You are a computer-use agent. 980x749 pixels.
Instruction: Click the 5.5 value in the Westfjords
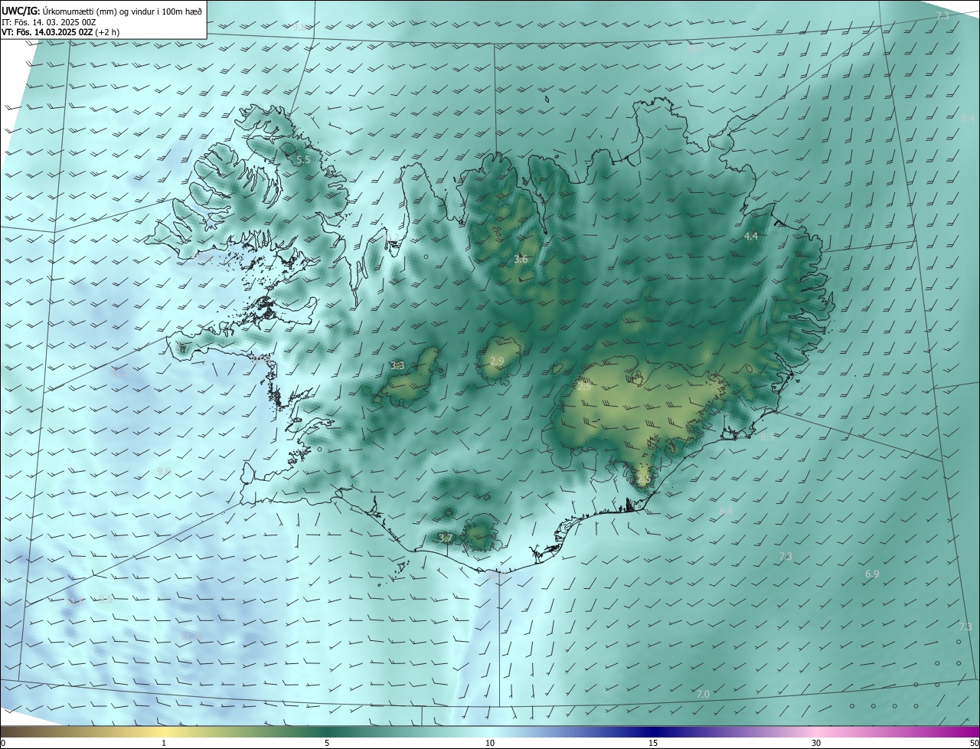click(x=303, y=160)
